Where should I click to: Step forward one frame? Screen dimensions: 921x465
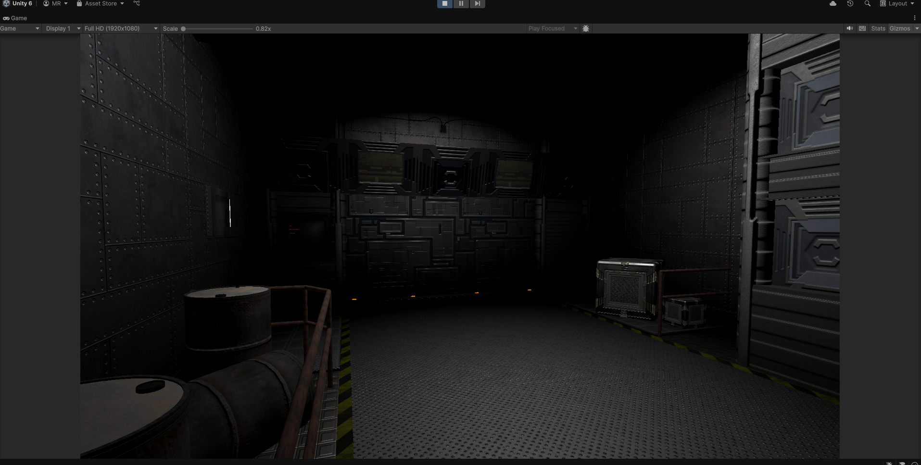(x=477, y=3)
